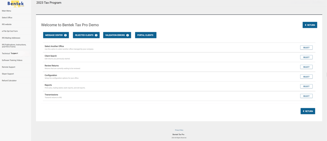Select the Reports option
327x141 pixels.
306,86
